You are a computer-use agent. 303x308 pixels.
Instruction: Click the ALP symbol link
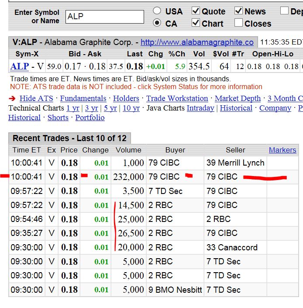[19, 66]
